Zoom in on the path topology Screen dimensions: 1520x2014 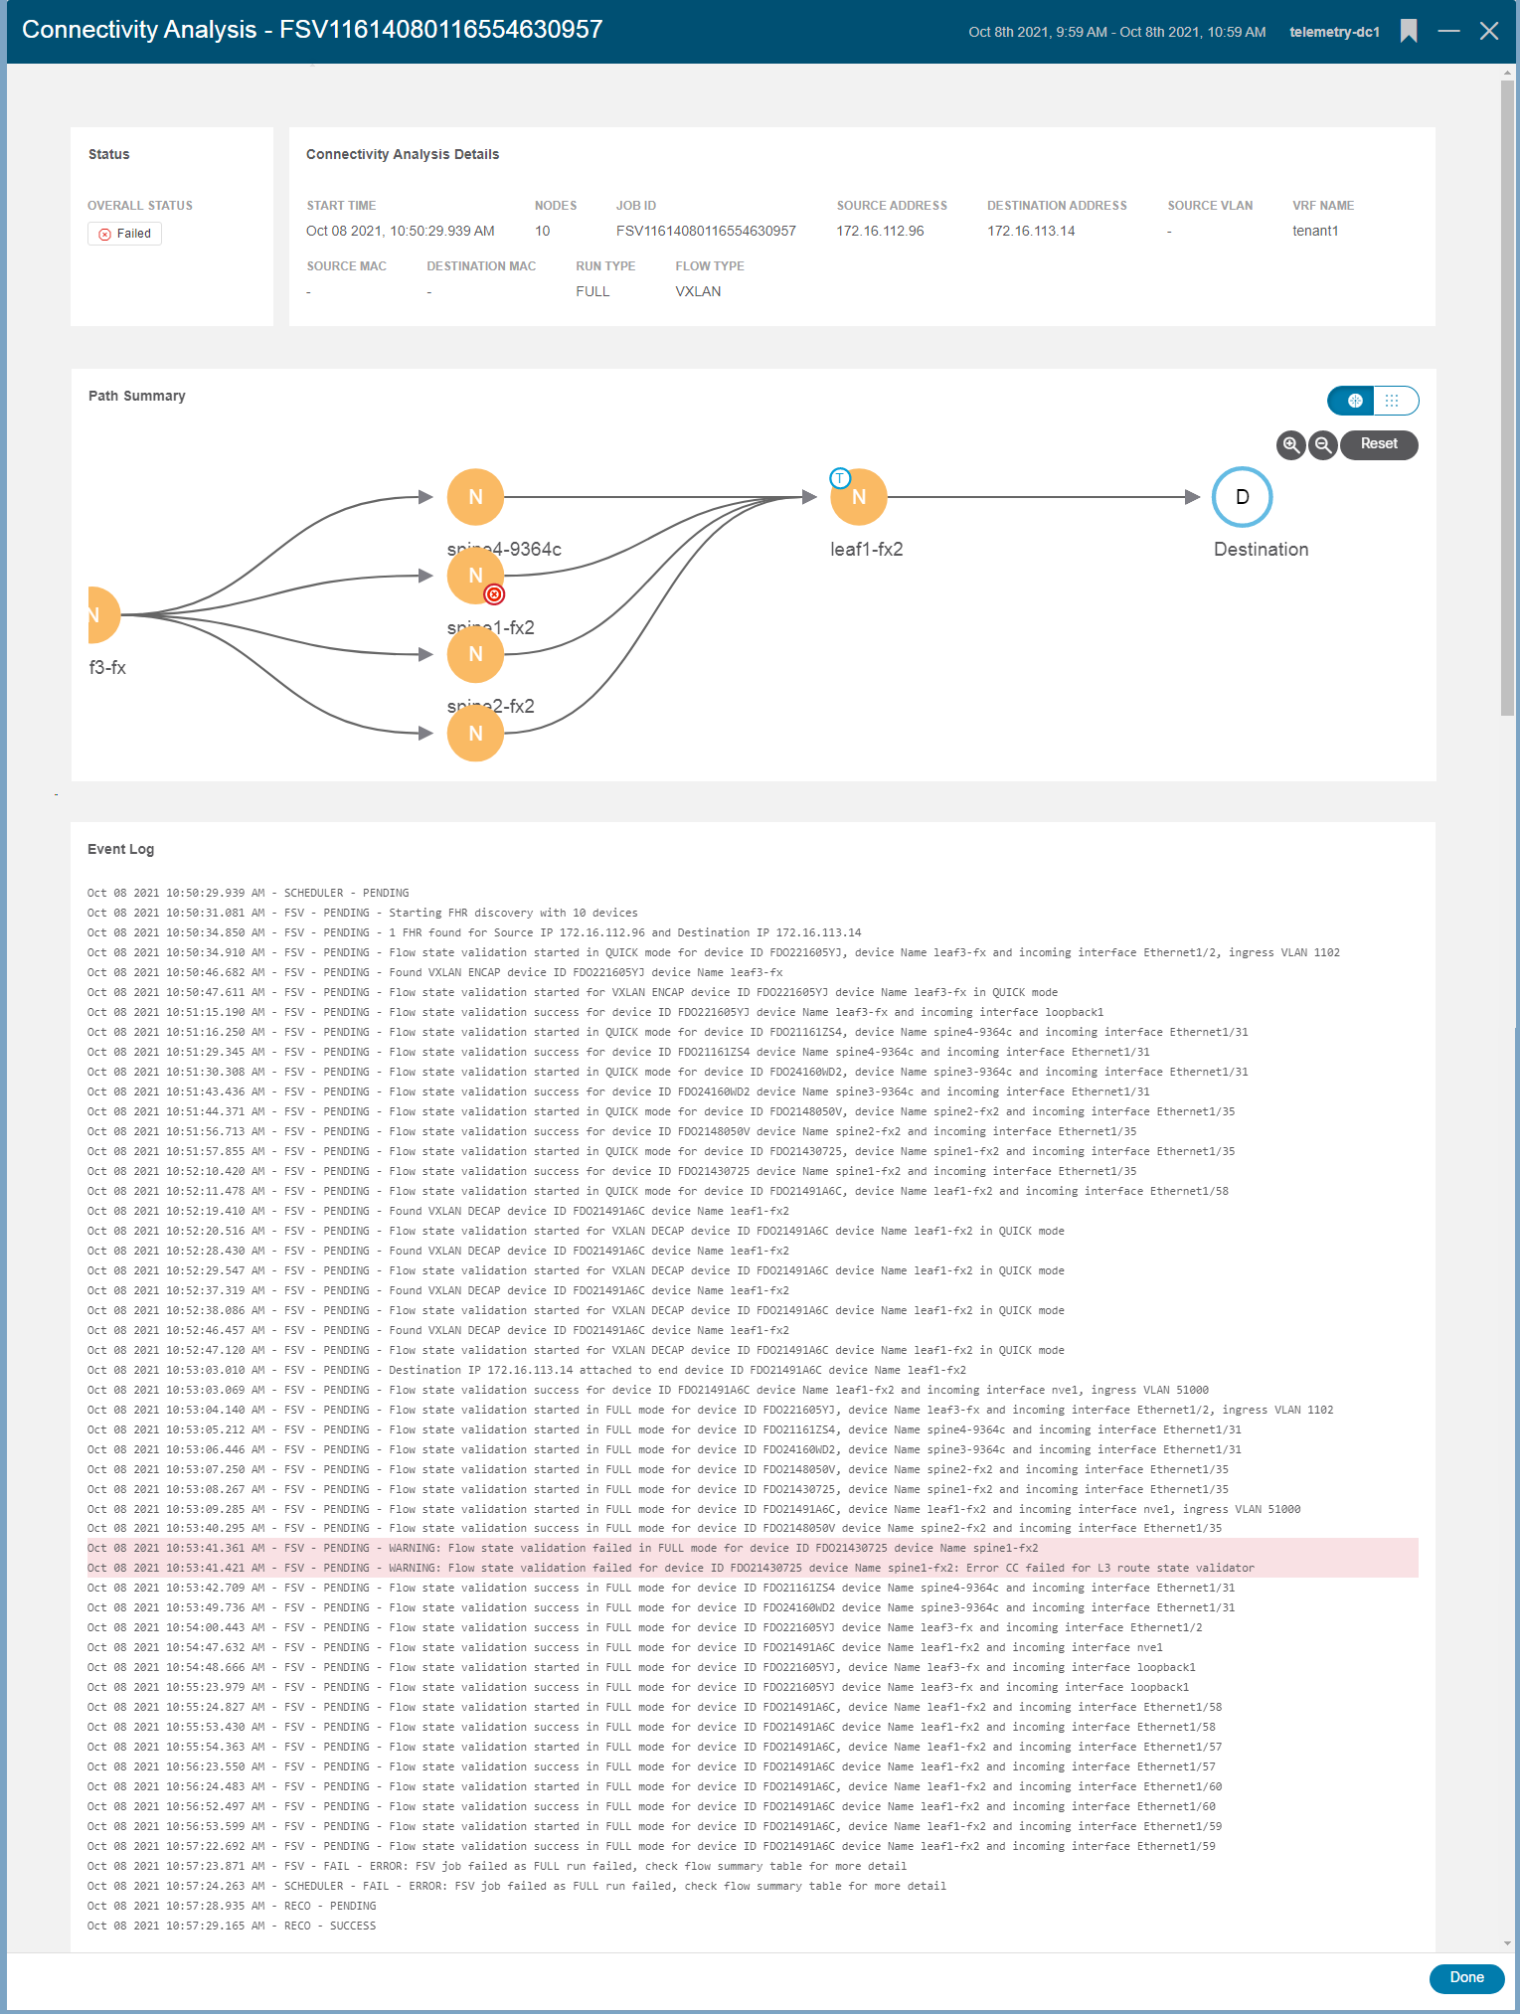[x=1290, y=444]
